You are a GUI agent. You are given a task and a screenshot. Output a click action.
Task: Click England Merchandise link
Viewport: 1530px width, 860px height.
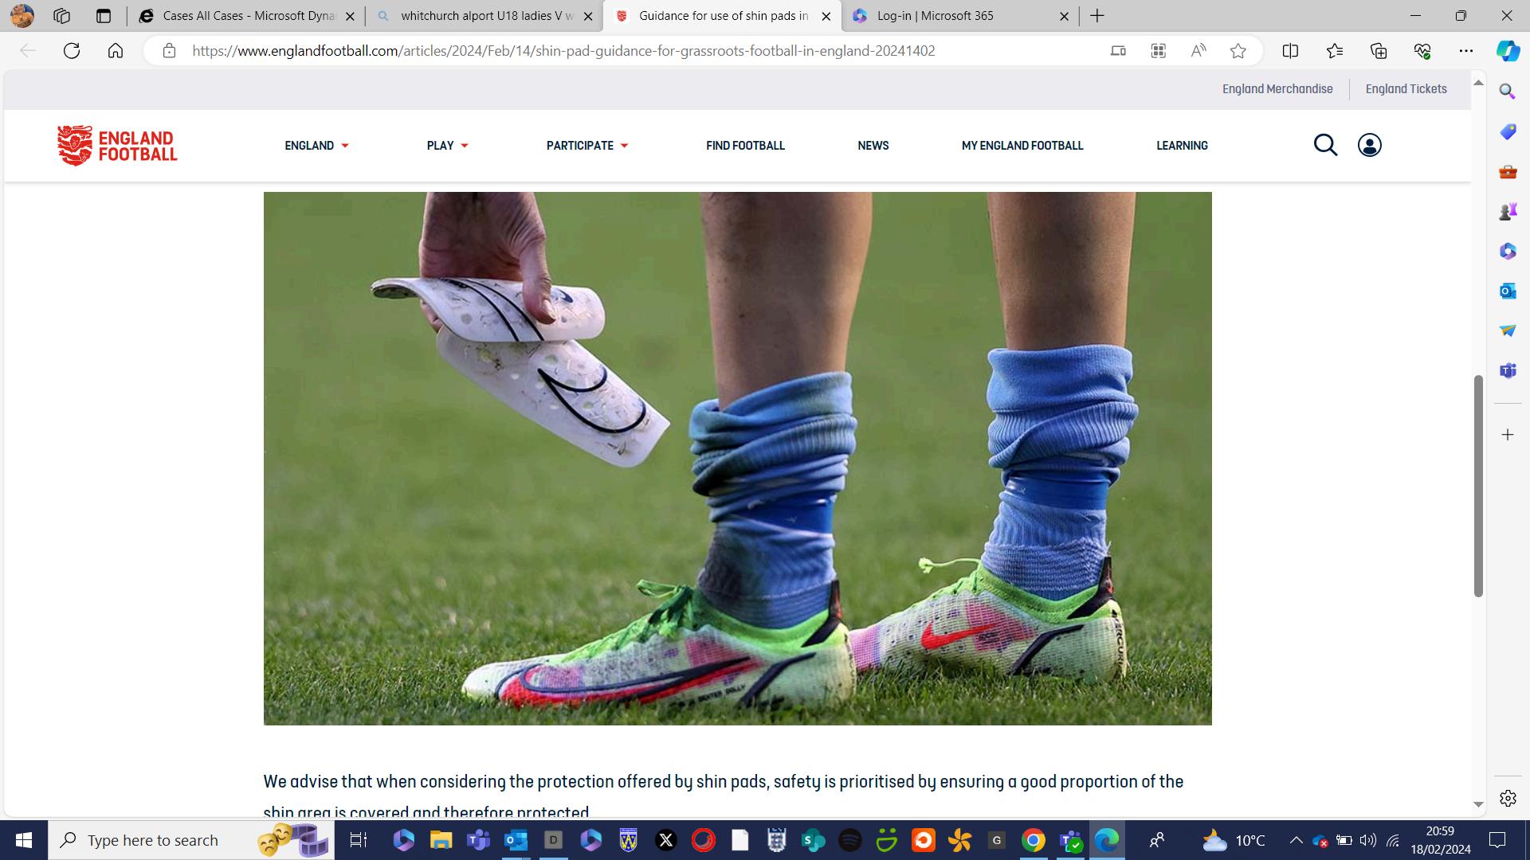pos(1277,89)
